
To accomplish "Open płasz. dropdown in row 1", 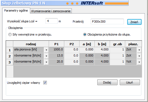I will 139,50.
